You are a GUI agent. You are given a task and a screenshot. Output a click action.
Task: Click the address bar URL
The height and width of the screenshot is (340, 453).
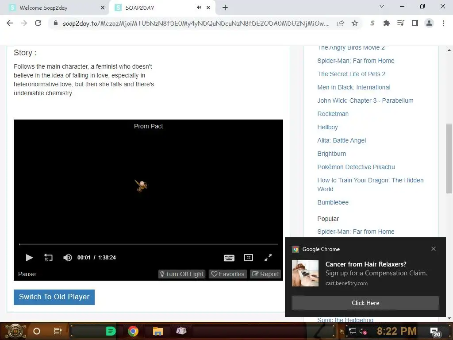click(196, 23)
